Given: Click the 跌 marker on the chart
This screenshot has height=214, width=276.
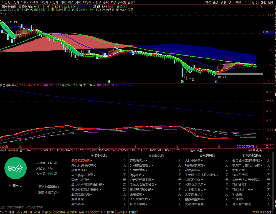Looking at the screenshot, I should click(182, 82).
